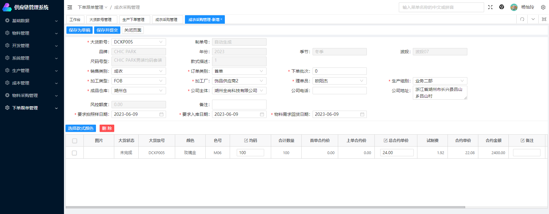Click the maximize content icon on tab bar

point(544,19)
